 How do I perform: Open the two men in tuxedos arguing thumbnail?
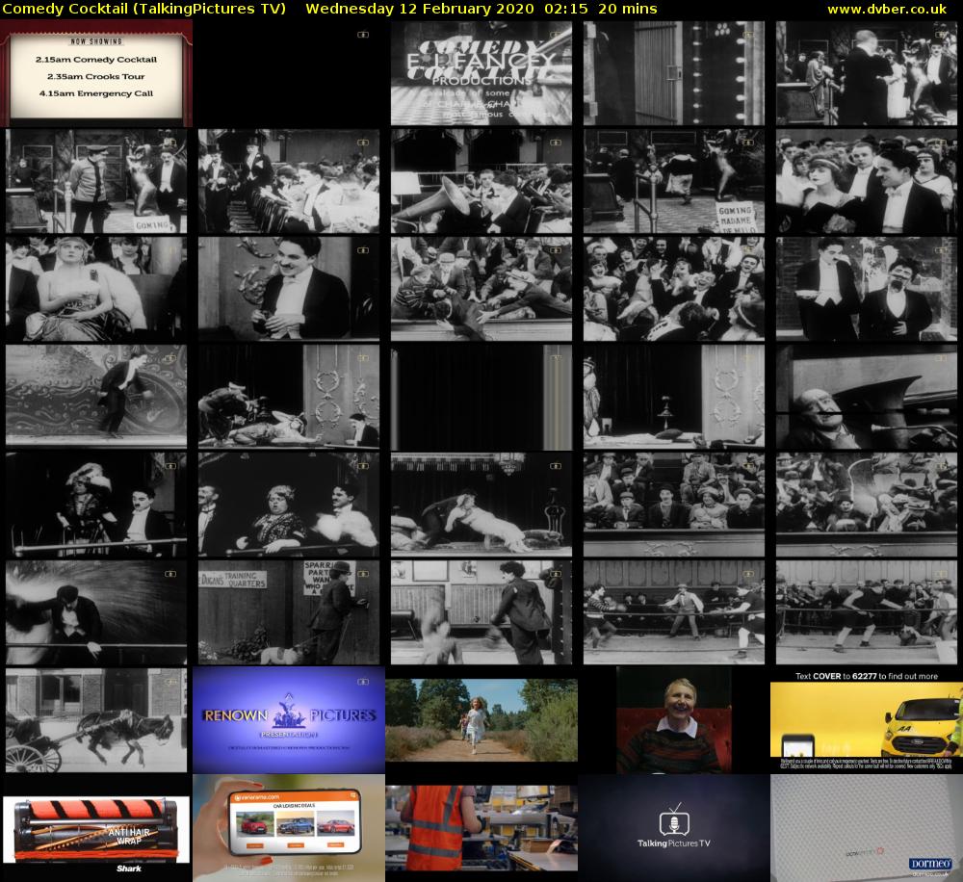[867, 289]
